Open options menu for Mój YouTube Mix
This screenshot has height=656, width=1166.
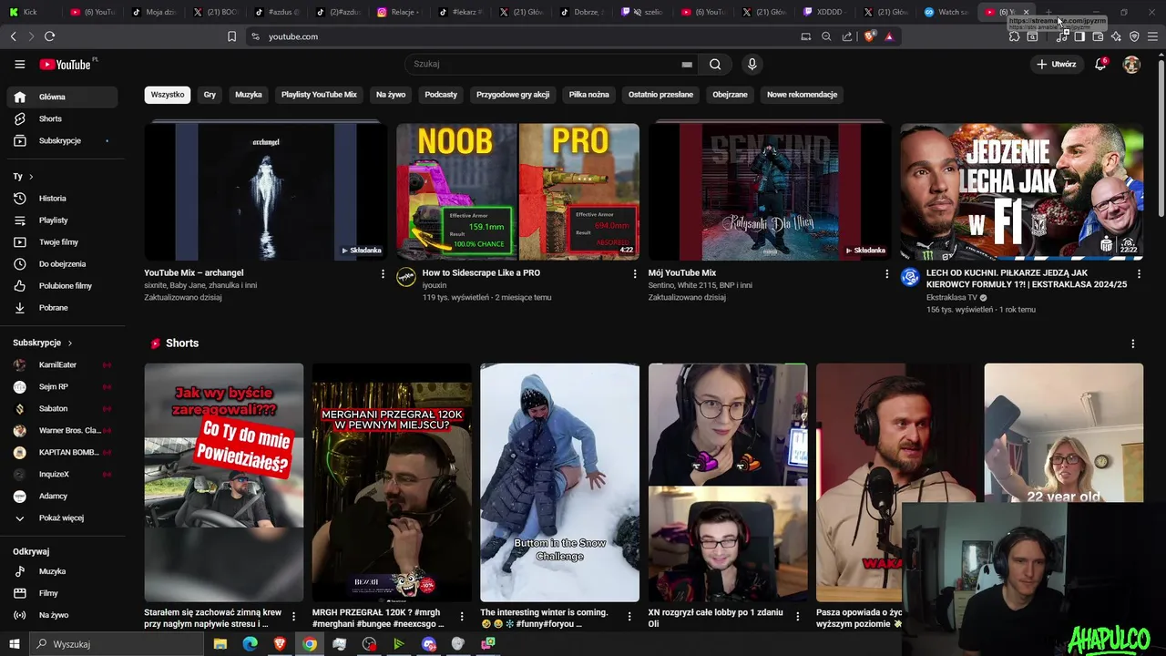tap(887, 273)
